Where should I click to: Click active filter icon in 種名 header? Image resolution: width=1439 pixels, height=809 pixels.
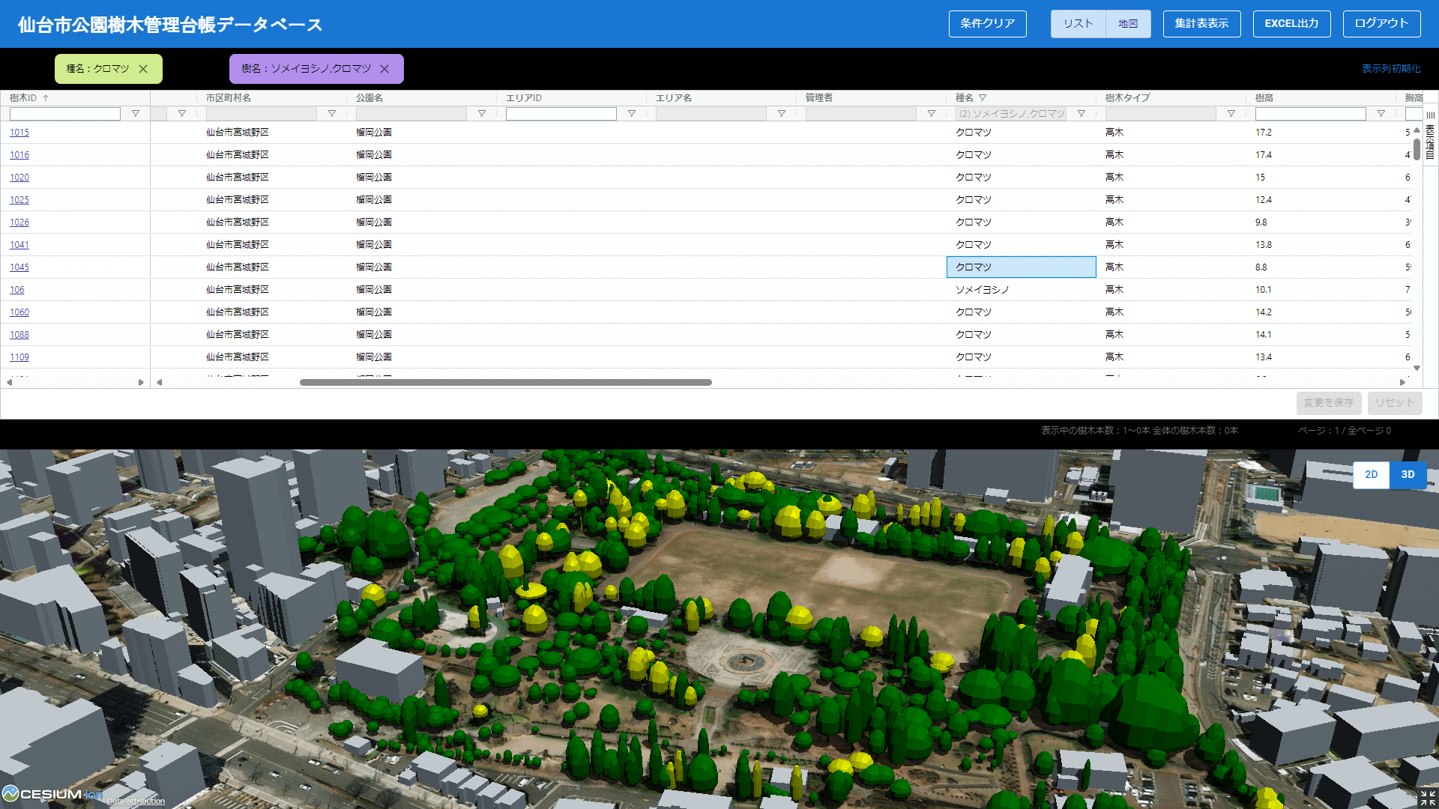[x=983, y=98]
